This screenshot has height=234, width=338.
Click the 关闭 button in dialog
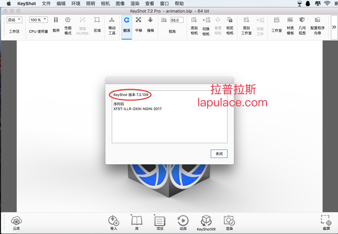(219, 154)
